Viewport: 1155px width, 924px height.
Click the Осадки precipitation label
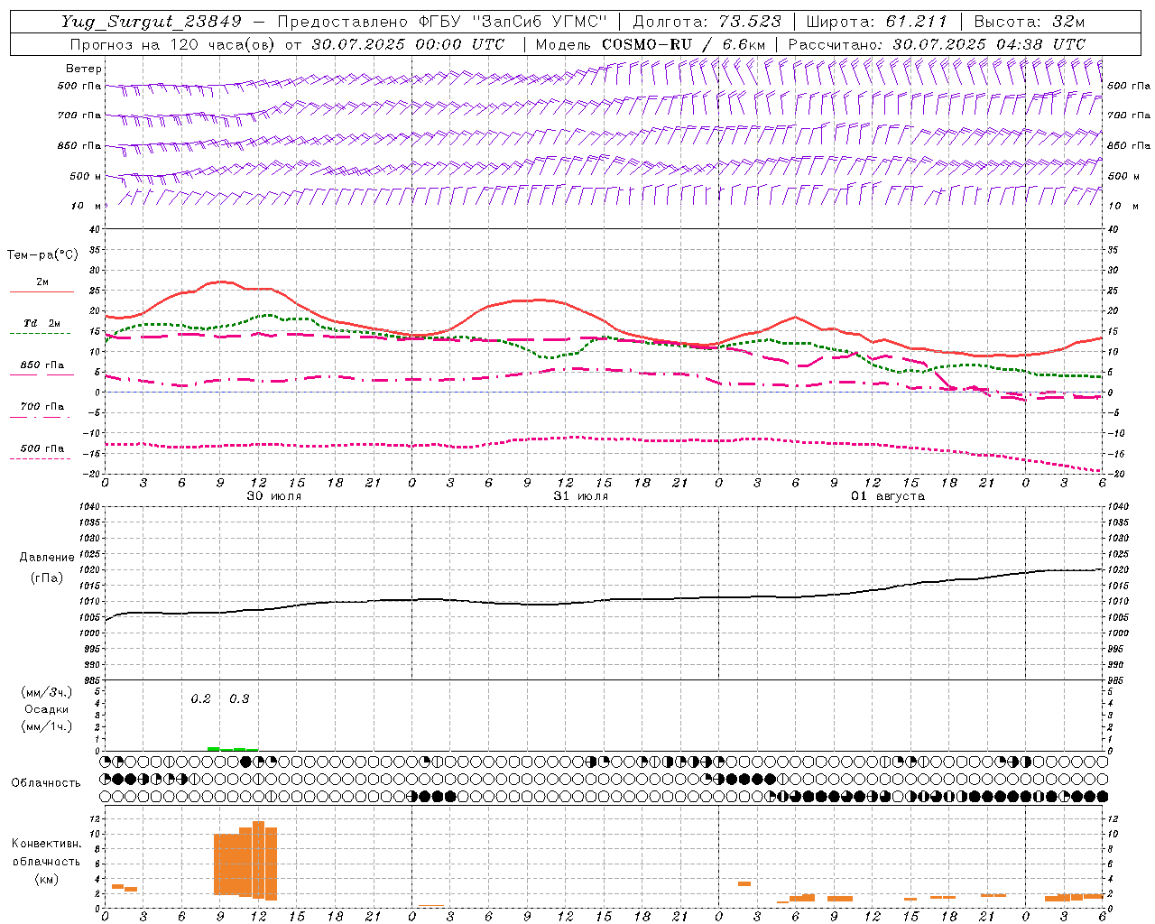point(47,709)
